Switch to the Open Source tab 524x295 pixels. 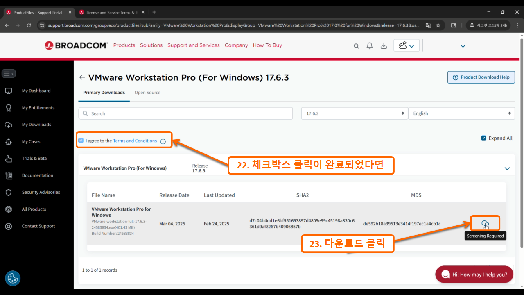[147, 93]
